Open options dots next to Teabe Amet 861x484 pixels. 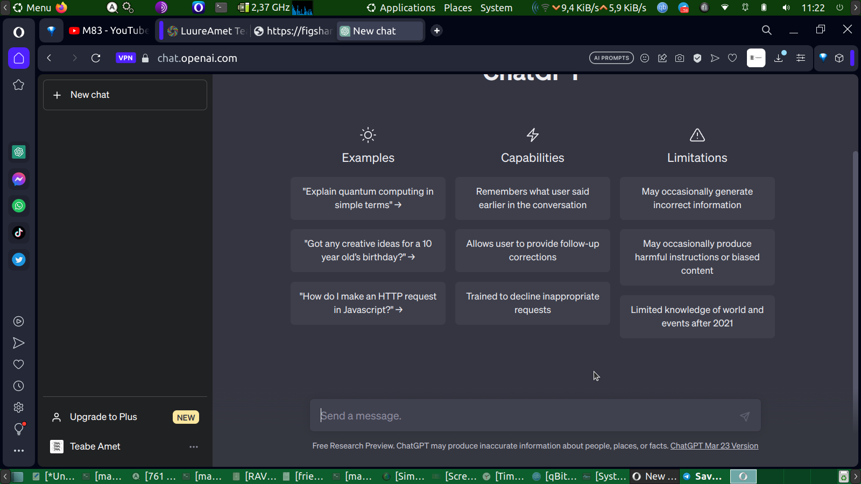point(194,447)
